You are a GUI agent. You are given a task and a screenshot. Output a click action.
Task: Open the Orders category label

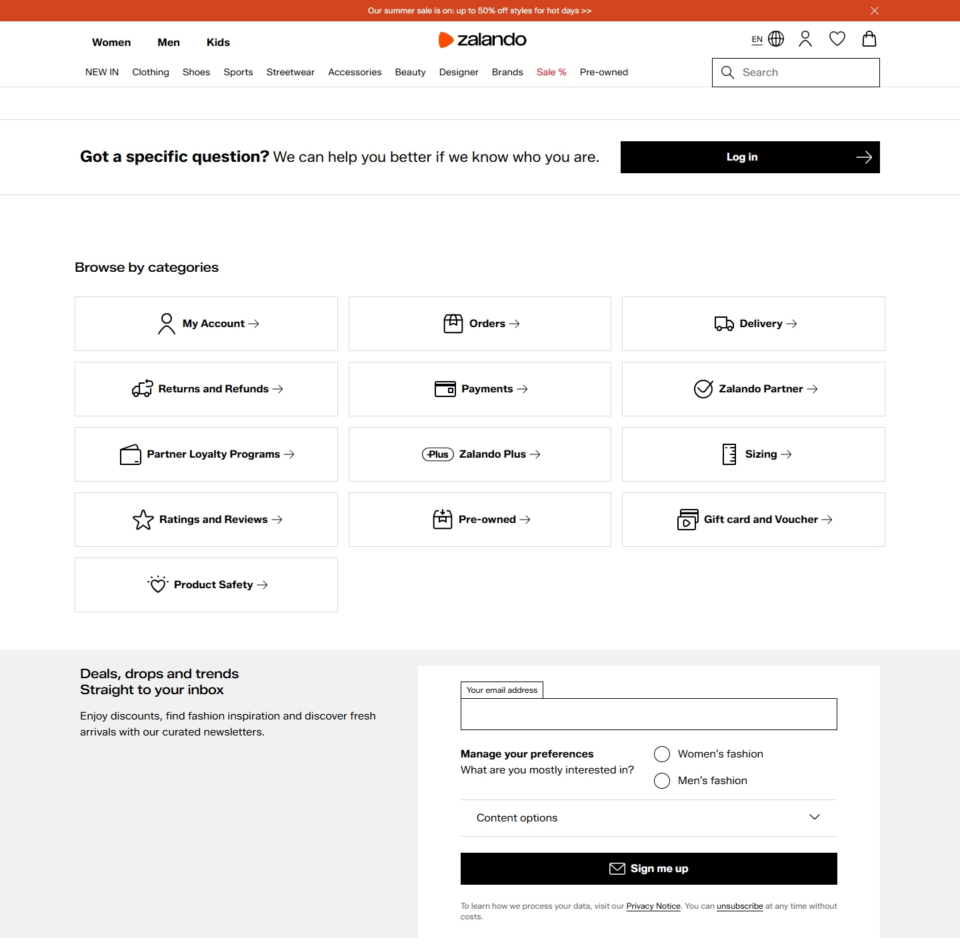(x=487, y=324)
